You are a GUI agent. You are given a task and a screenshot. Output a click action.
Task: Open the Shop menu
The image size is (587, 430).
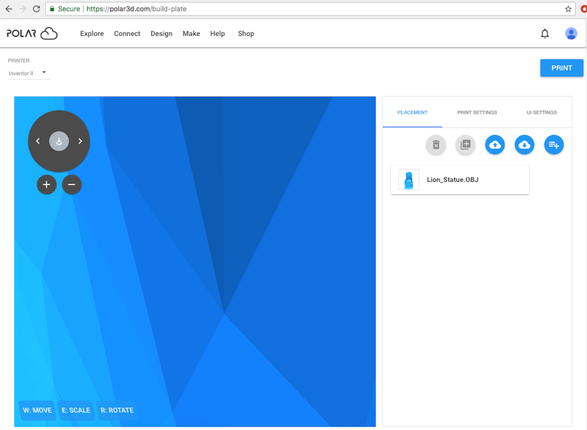[x=246, y=34]
